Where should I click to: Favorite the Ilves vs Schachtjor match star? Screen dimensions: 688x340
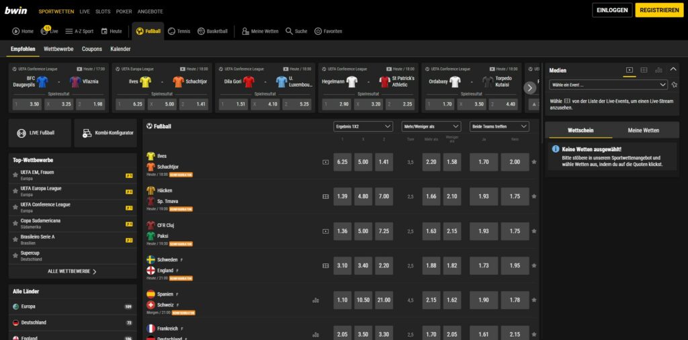click(x=534, y=162)
